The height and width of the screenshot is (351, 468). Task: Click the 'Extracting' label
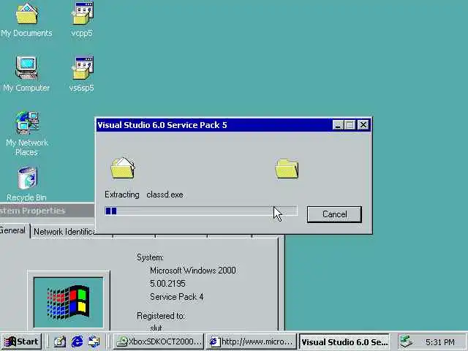(x=122, y=195)
